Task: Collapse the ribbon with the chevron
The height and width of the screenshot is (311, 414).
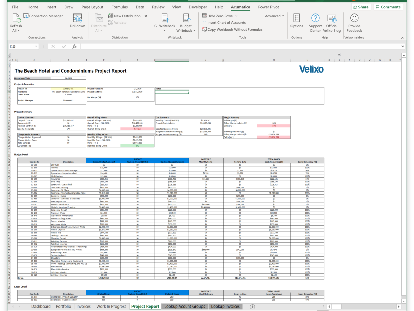Action: (x=403, y=37)
